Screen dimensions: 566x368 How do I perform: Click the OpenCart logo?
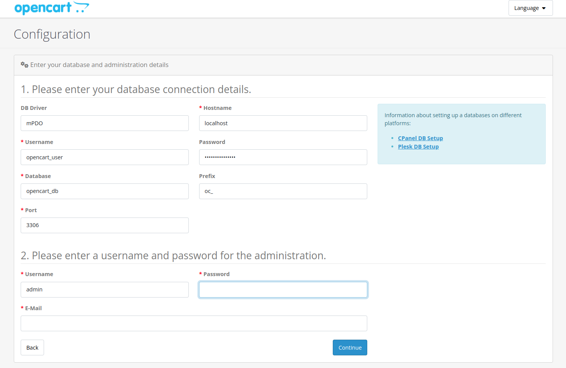pos(51,8)
